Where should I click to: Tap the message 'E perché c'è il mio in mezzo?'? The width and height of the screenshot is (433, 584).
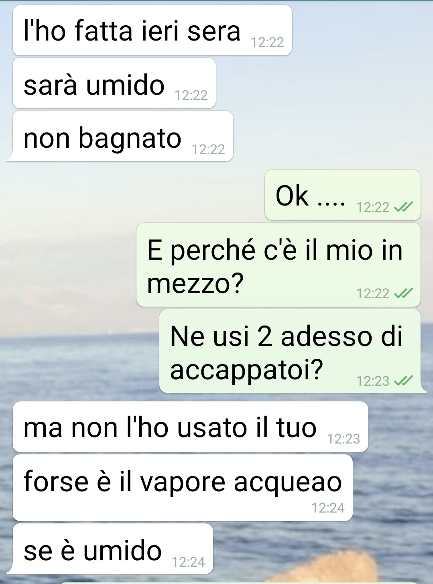tap(279, 265)
